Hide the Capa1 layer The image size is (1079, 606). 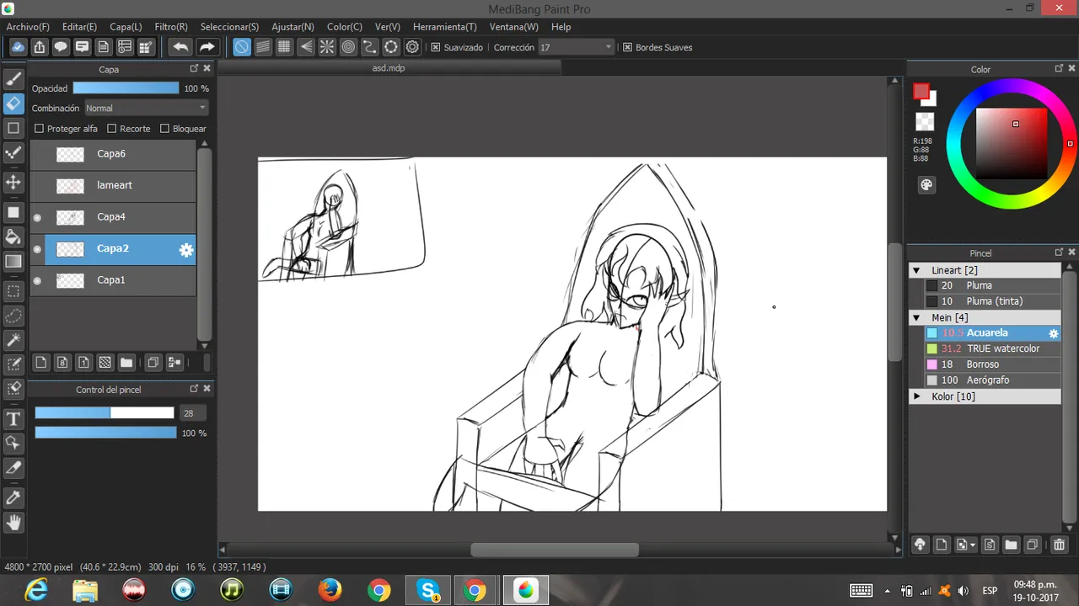pyautogui.click(x=37, y=280)
